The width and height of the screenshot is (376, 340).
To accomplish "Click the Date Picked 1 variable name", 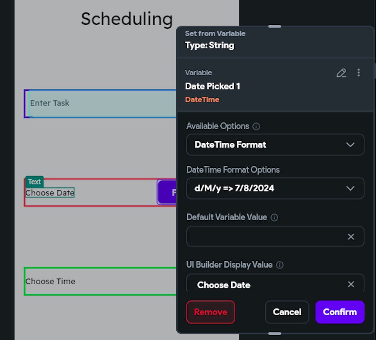I will 212,86.
